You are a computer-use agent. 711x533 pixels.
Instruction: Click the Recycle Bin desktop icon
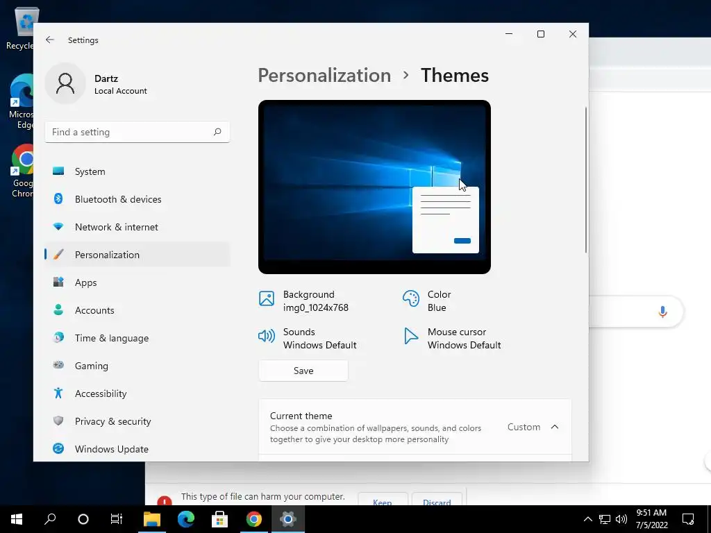[20, 28]
